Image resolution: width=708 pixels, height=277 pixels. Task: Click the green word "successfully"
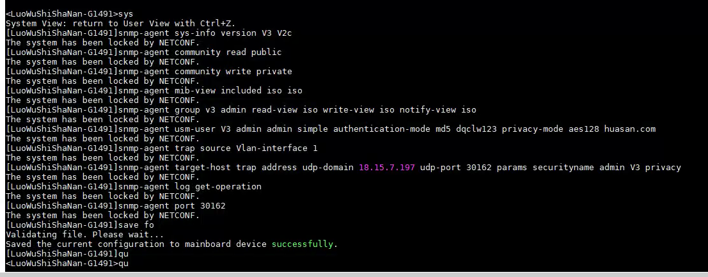tap(303, 244)
